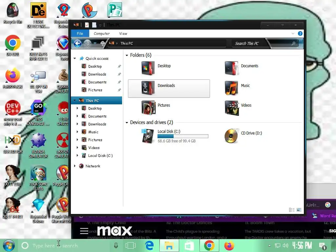Select the 'BOSNIA SIMULATOR' desktop icon
Viewport: 336px width, 252px height.
pos(38,145)
